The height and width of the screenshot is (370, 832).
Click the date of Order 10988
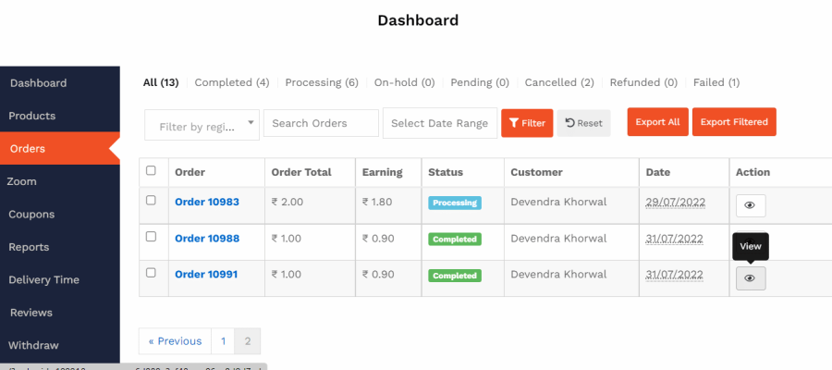pyautogui.click(x=675, y=239)
